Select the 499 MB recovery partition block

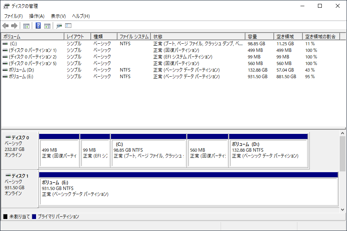[x=59, y=151]
